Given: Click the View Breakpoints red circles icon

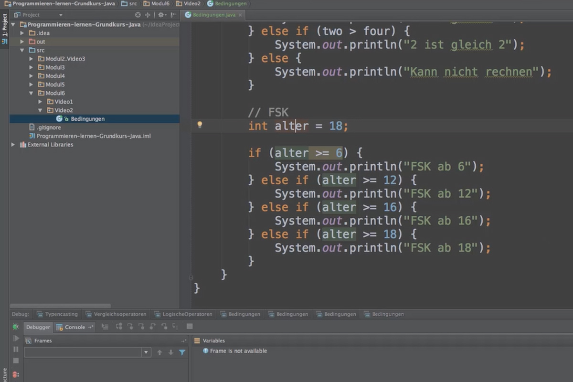Looking at the screenshot, I should coord(16,374).
